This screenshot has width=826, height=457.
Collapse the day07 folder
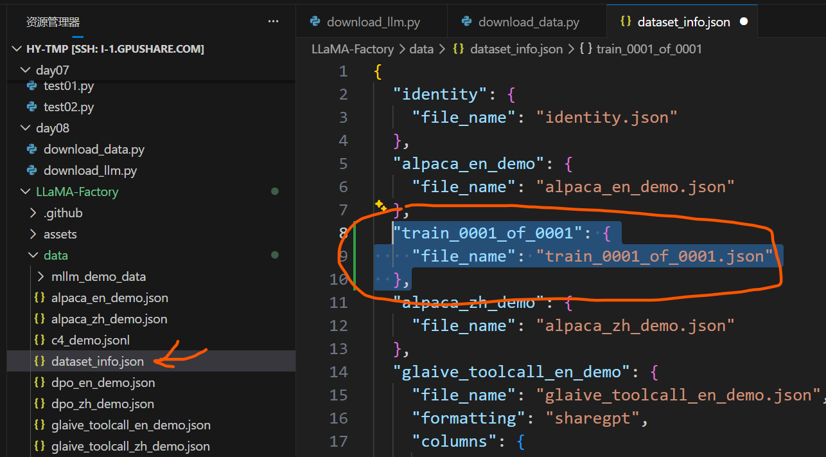(x=26, y=70)
